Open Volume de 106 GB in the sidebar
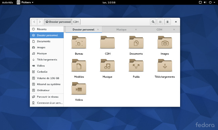Screen dimensions: 218x130 (47, 78)
